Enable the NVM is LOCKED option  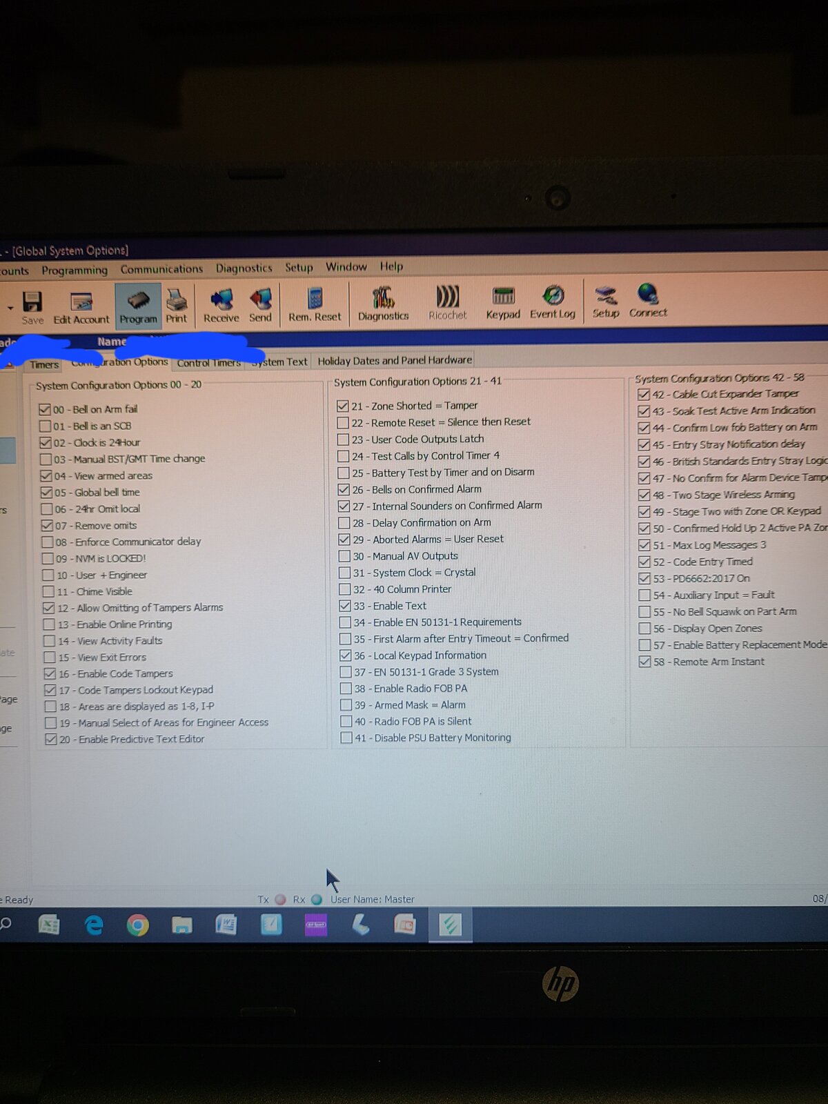pos(48,558)
